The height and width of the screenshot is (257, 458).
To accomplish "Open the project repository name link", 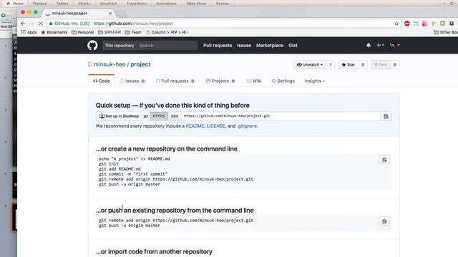I will [x=140, y=64].
